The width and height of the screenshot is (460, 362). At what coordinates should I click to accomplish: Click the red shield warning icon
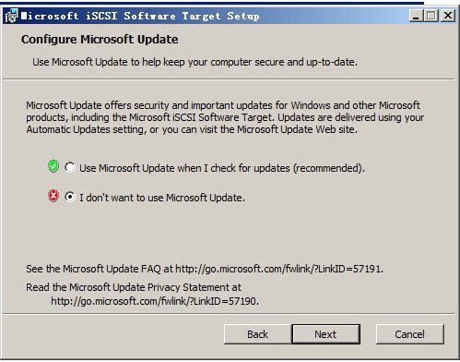click(x=53, y=196)
